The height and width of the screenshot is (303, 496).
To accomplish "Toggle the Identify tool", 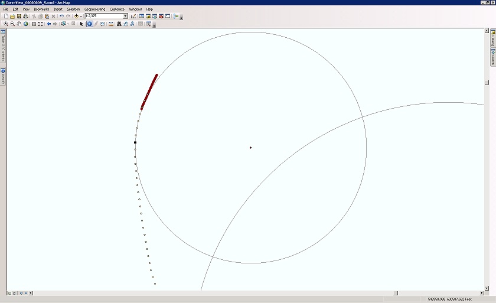I will coord(90,24).
